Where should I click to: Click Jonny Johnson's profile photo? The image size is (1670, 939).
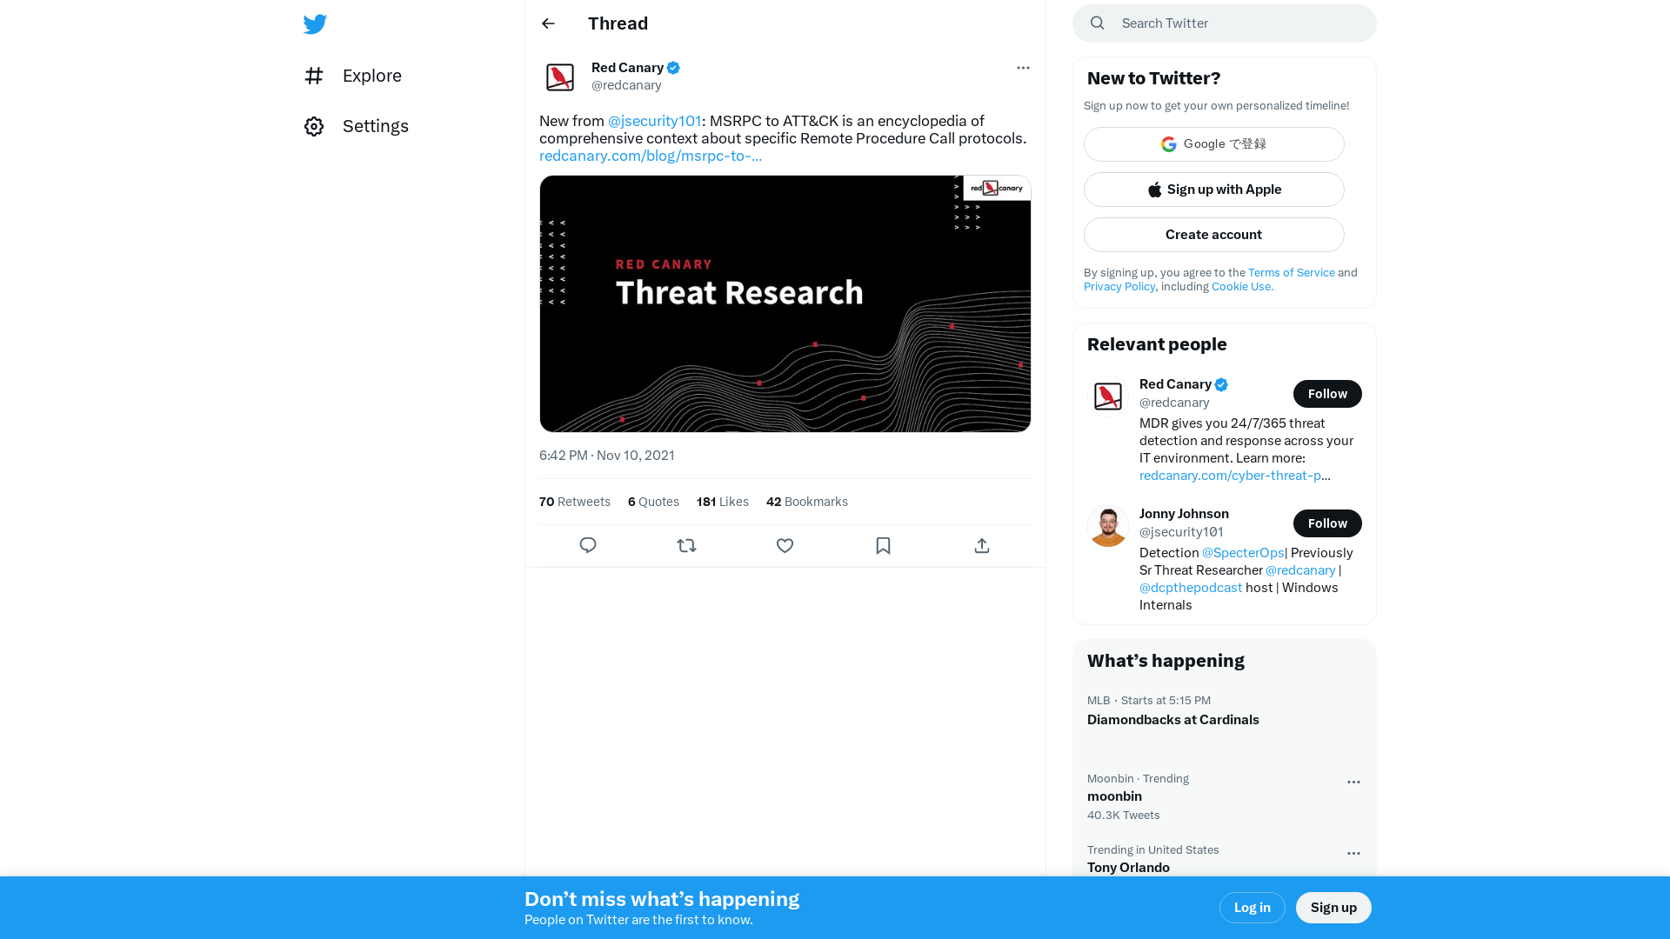[x=1108, y=526]
